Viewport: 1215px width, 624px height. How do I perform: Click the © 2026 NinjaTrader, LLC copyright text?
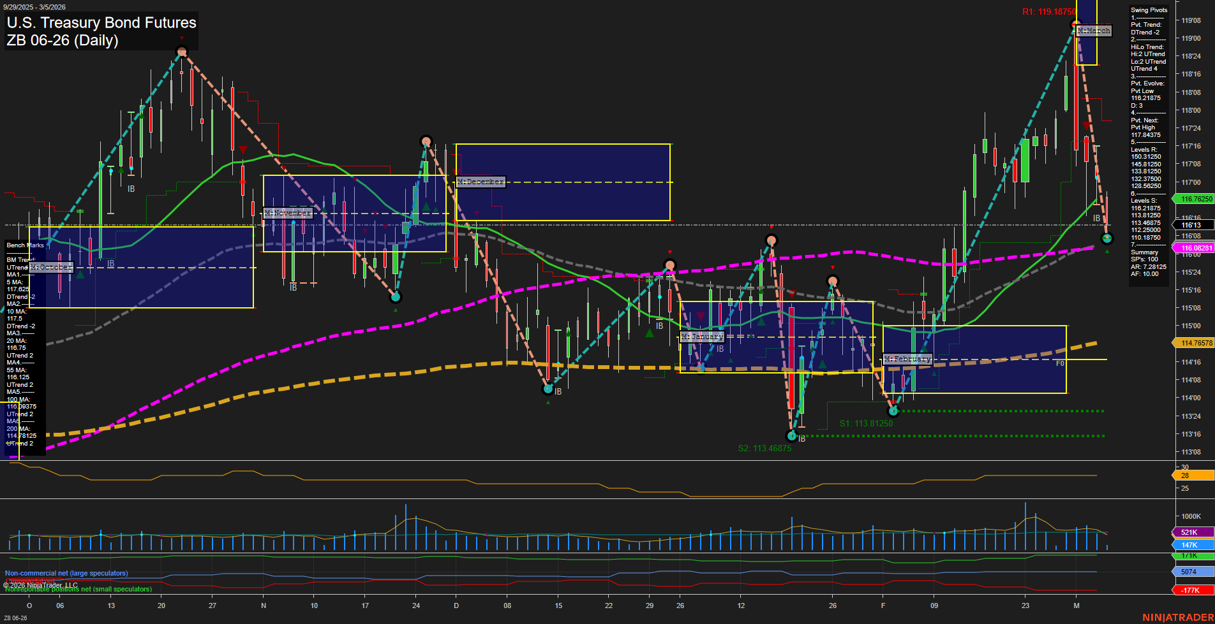tap(42, 584)
